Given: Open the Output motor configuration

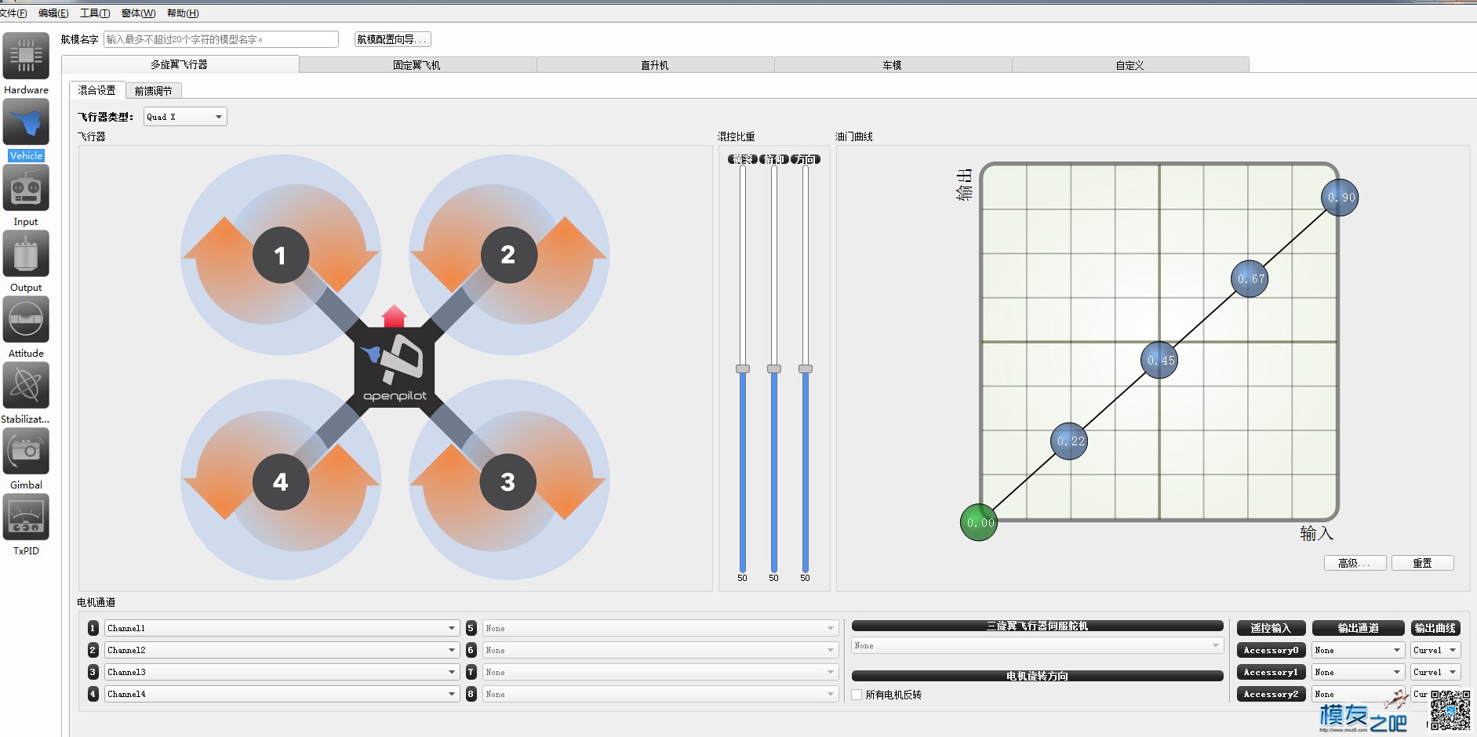Looking at the screenshot, I should pyautogui.click(x=26, y=253).
